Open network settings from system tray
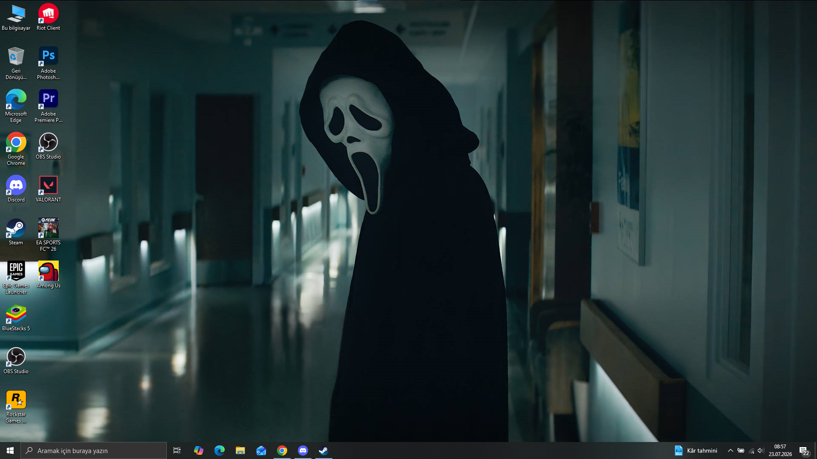The width and height of the screenshot is (817, 459). (751, 450)
